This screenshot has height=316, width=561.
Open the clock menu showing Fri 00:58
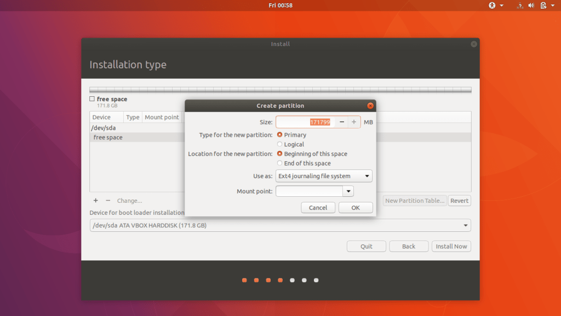280,5
